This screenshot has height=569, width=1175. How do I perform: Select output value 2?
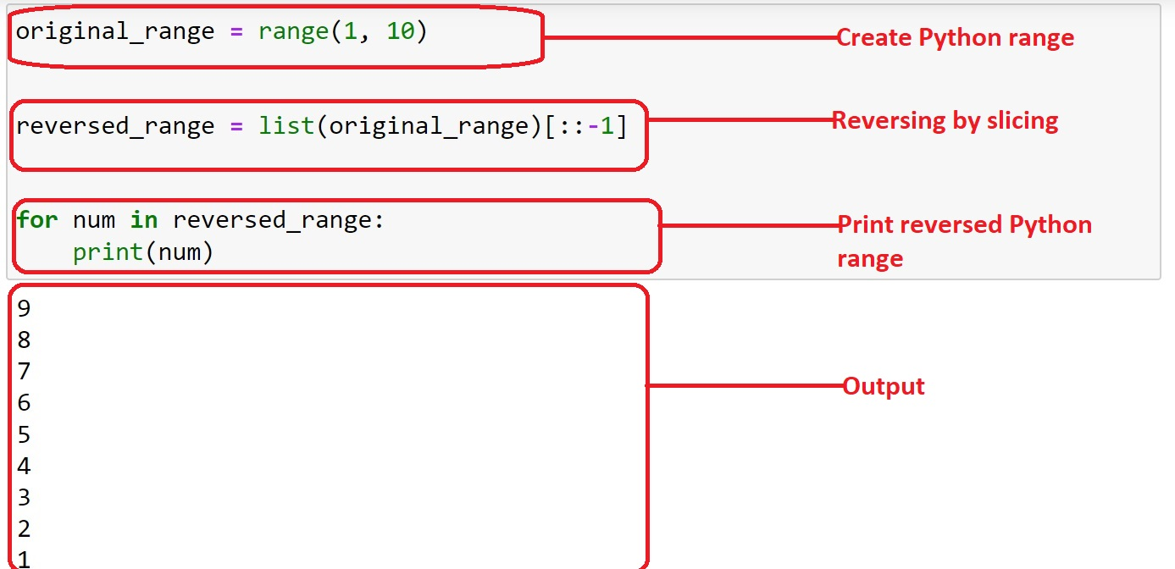click(x=24, y=529)
